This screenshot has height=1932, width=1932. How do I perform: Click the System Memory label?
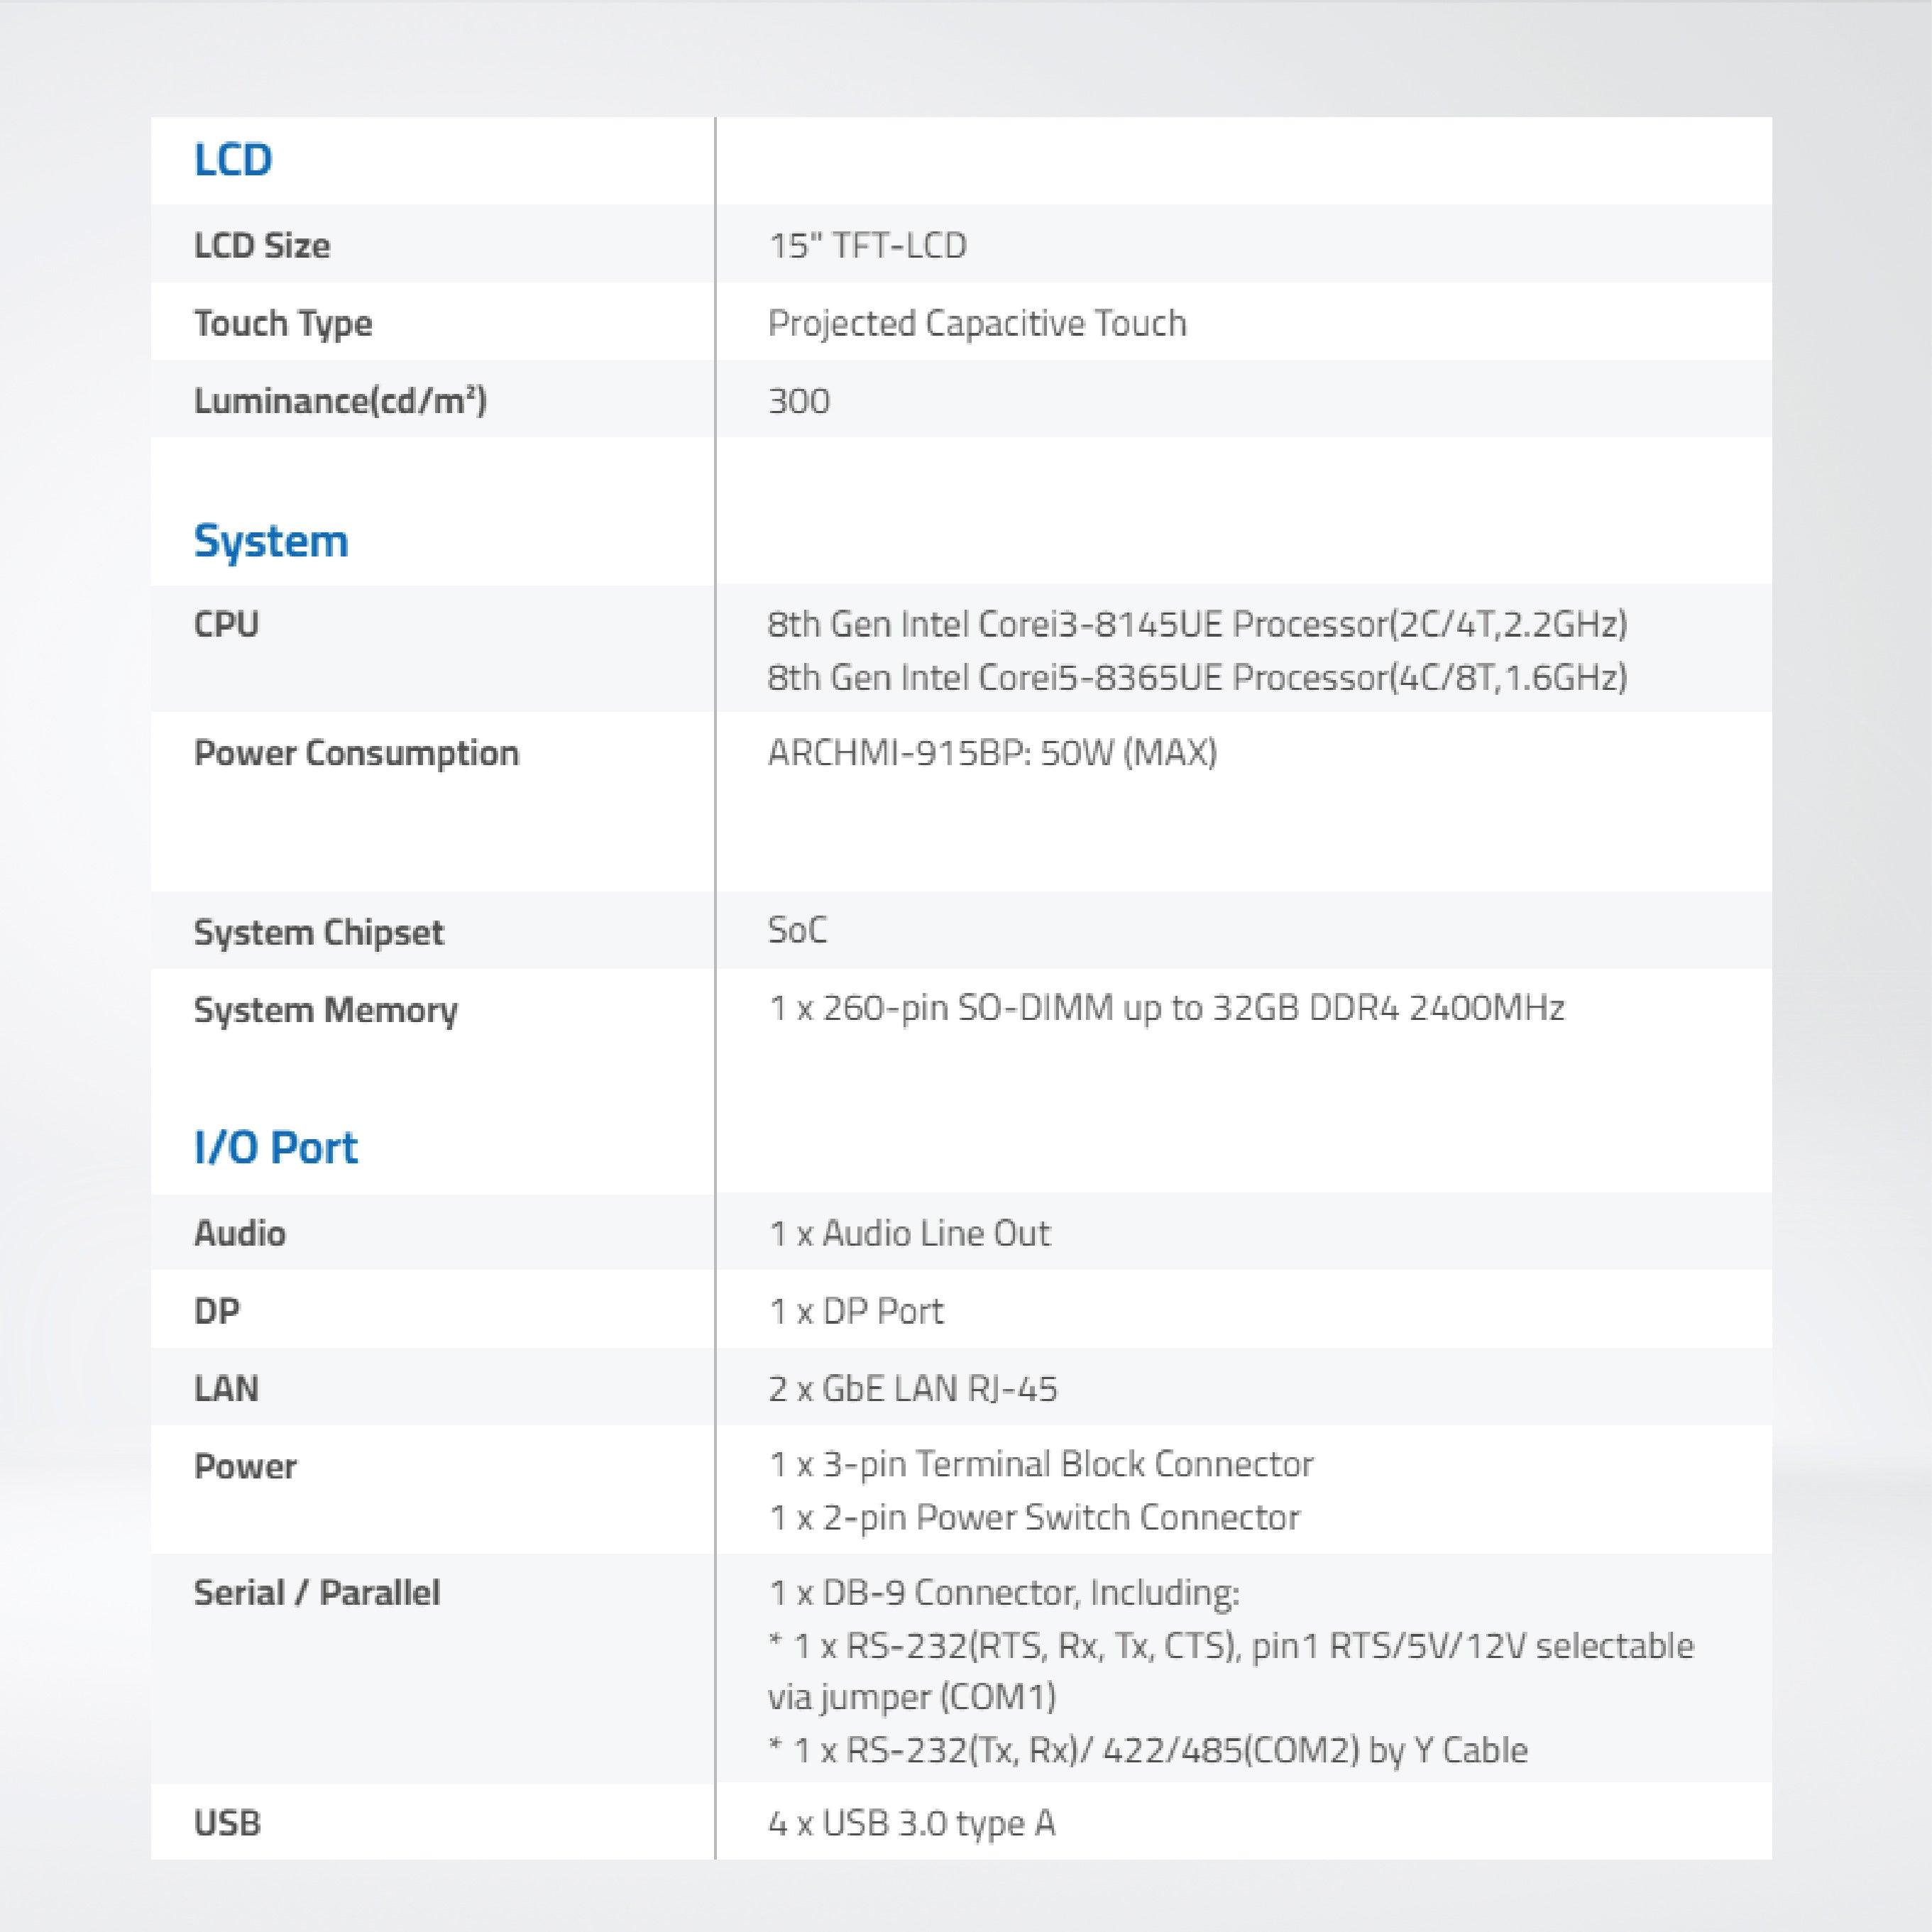(x=326, y=1010)
